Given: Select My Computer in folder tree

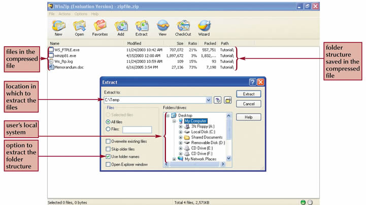Looking at the screenshot, I should pos(195,121).
